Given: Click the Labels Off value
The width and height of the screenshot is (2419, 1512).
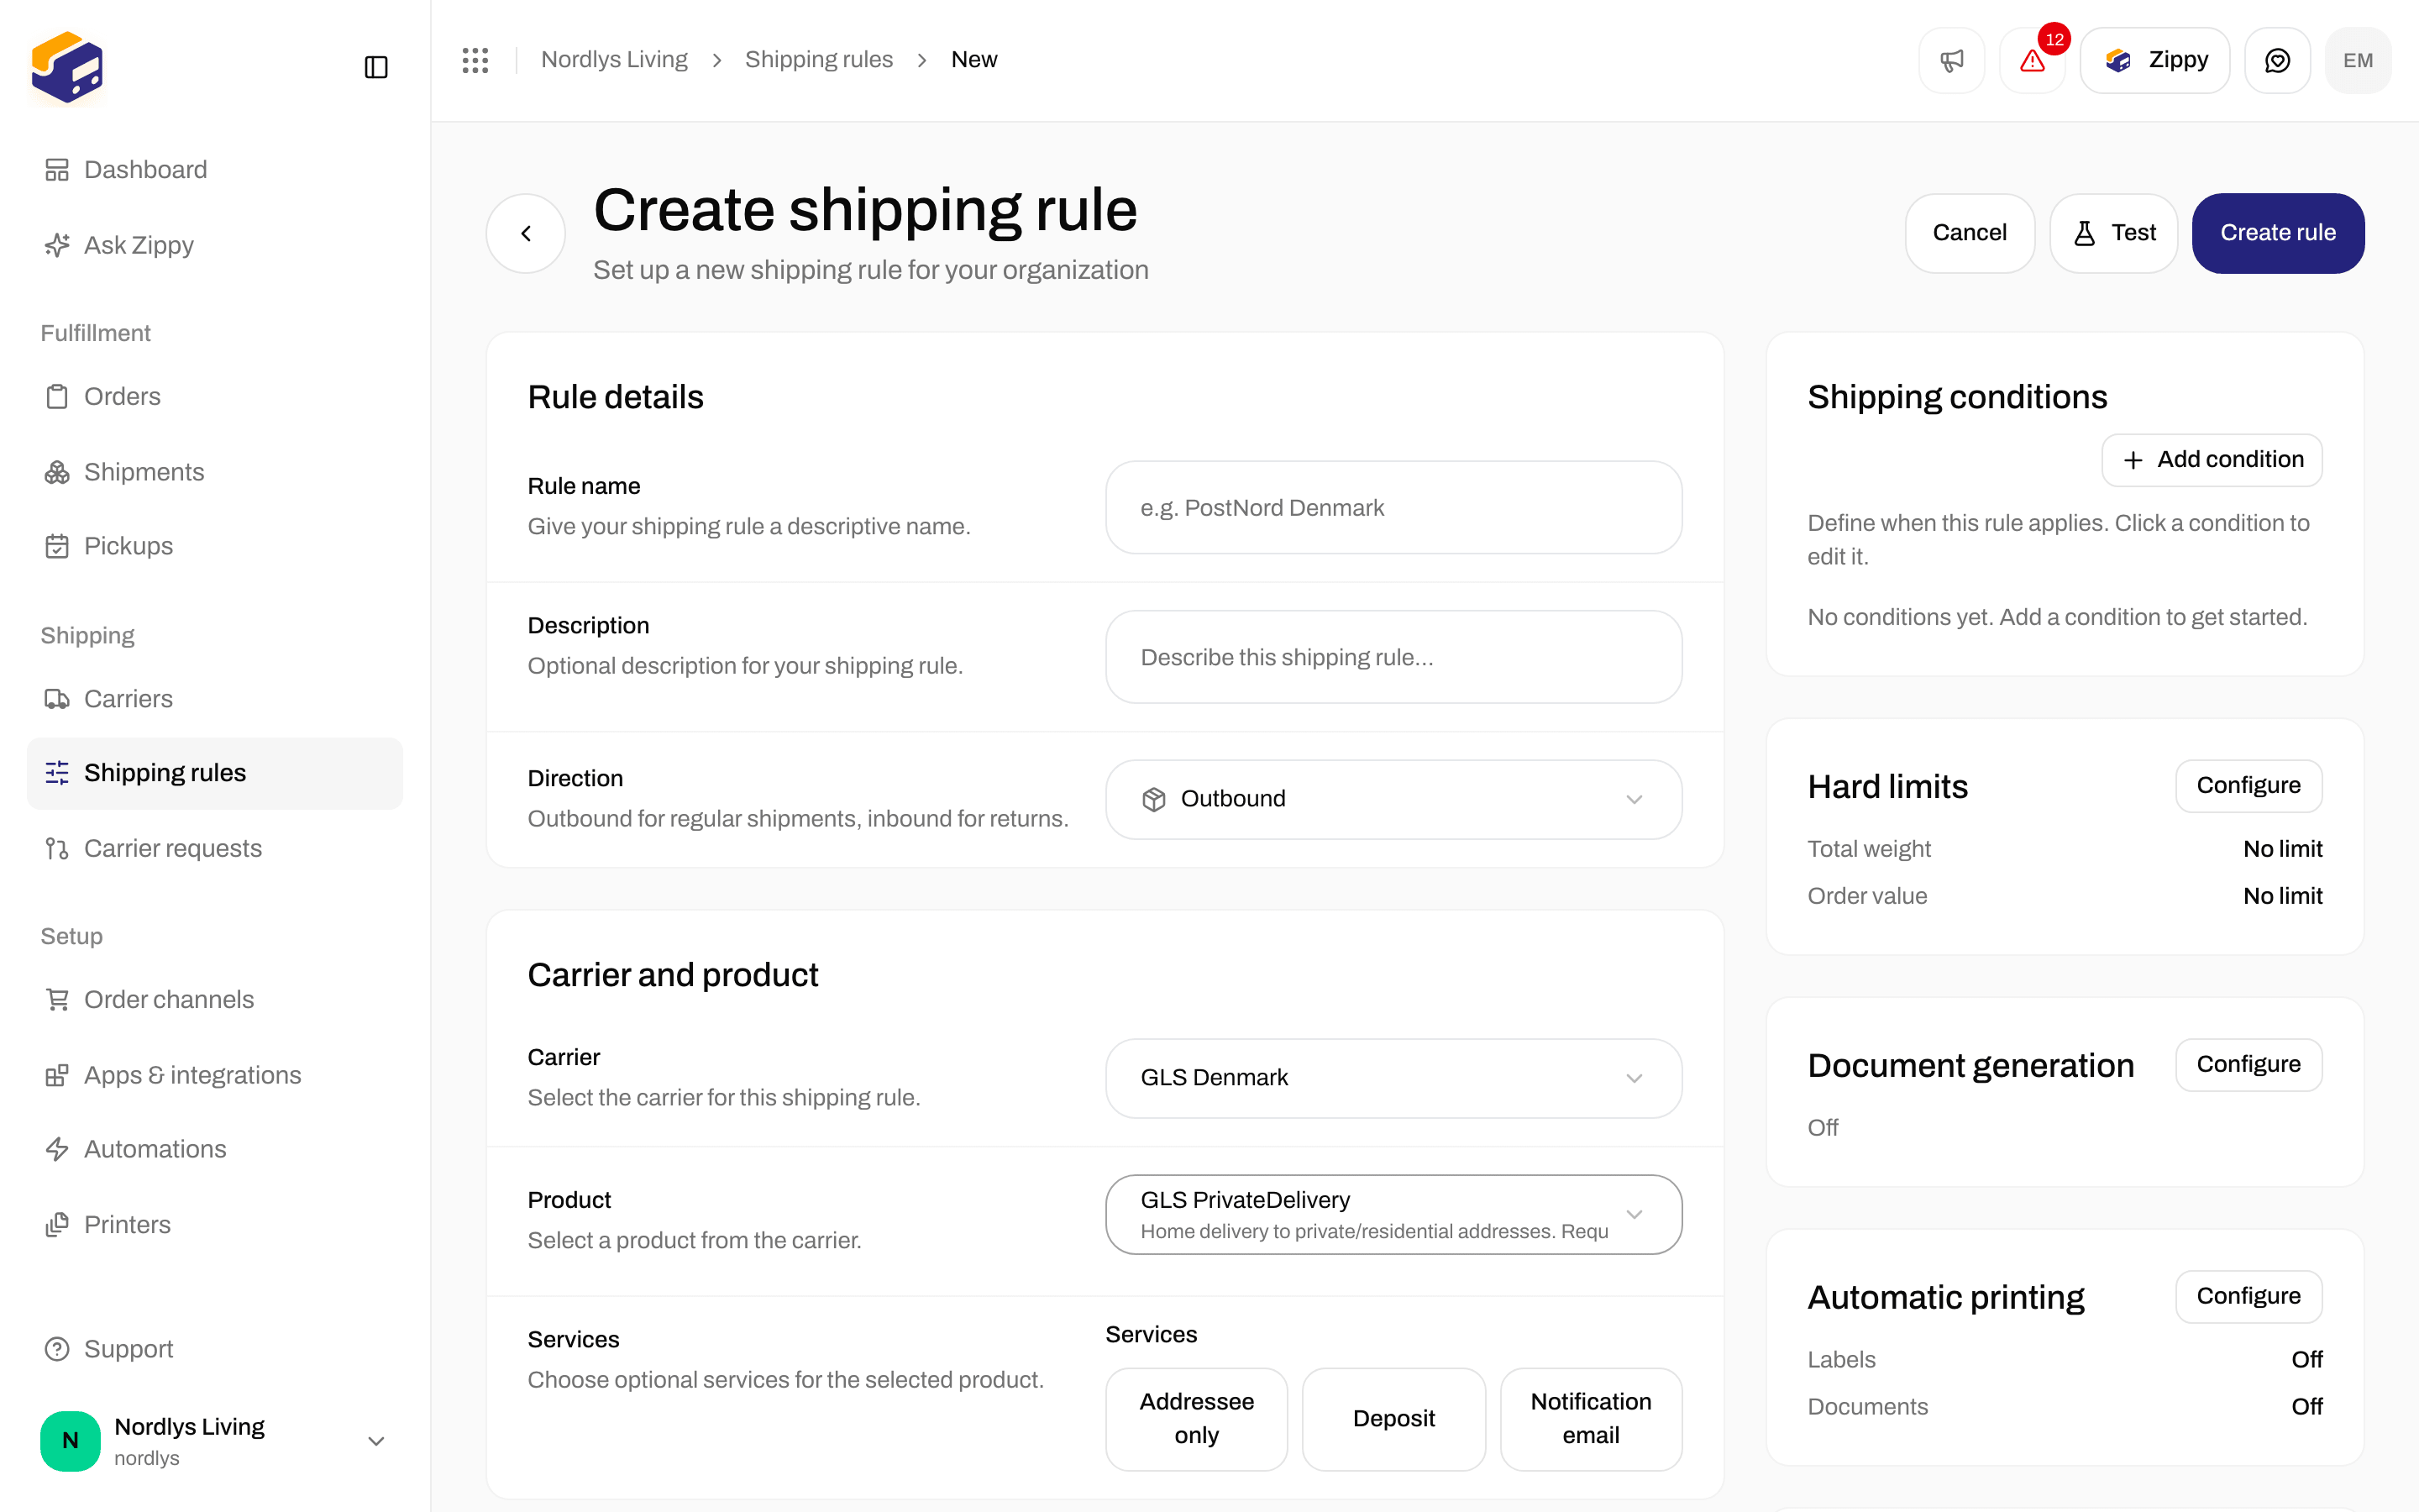Looking at the screenshot, I should pos(2307,1360).
